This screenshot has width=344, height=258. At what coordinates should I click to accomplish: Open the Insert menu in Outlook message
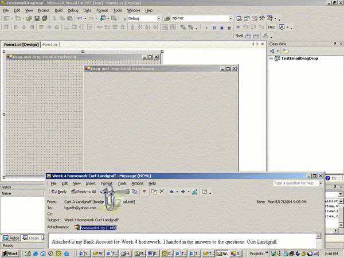91,183
